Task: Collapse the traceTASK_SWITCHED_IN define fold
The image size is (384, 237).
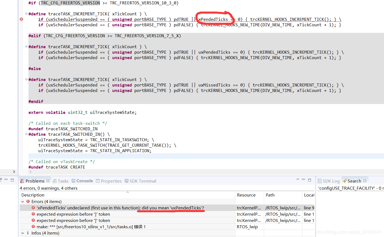Action: pos(26,134)
